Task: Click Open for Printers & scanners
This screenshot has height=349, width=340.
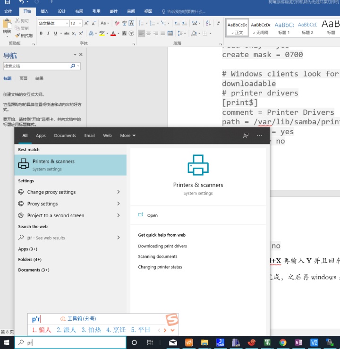Action: coord(152,215)
